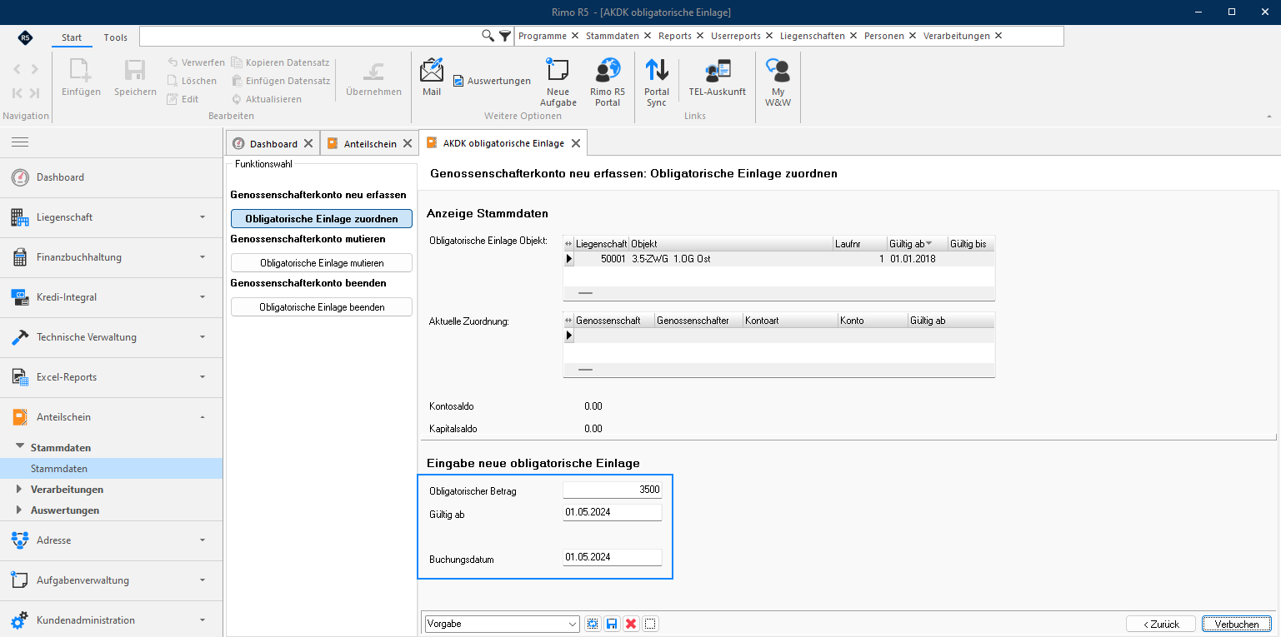Open the Vorgabe dropdown
This screenshot has width=1281, height=637.
pos(503,624)
